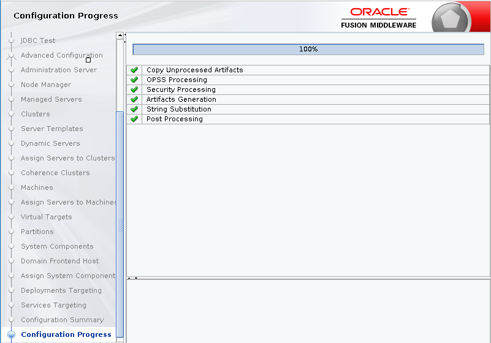Click the green checkmark beside Copy Unprocessed Artifacts
491x343 pixels.
[134, 70]
